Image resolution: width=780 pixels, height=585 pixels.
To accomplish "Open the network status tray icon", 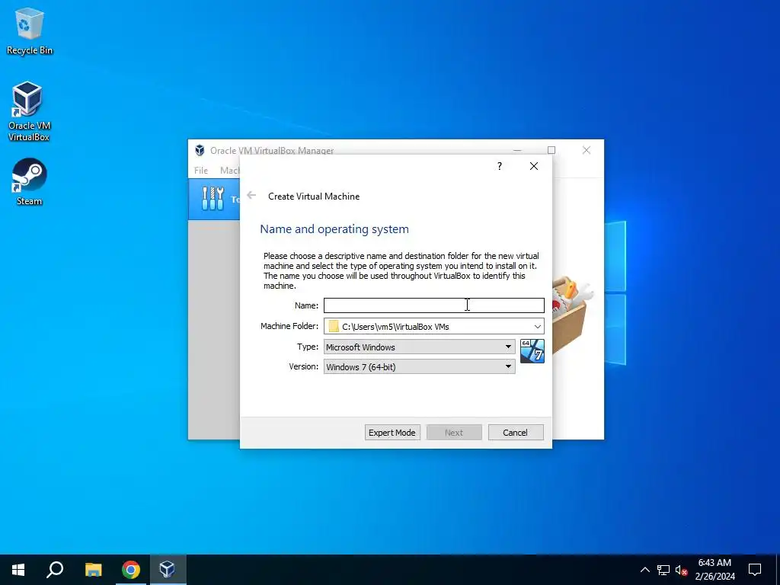I will (663, 570).
